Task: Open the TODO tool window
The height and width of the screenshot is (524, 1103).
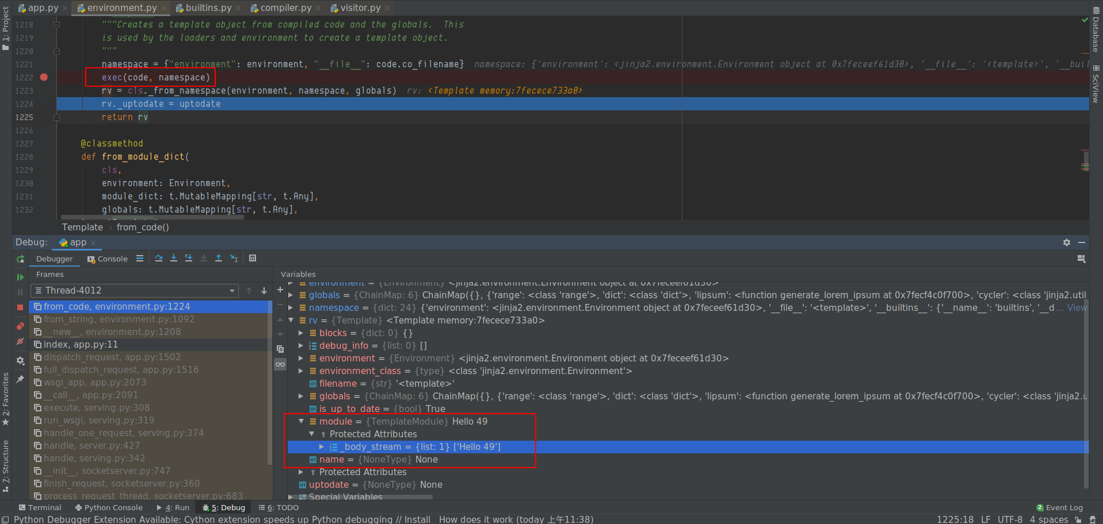Action: point(279,507)
